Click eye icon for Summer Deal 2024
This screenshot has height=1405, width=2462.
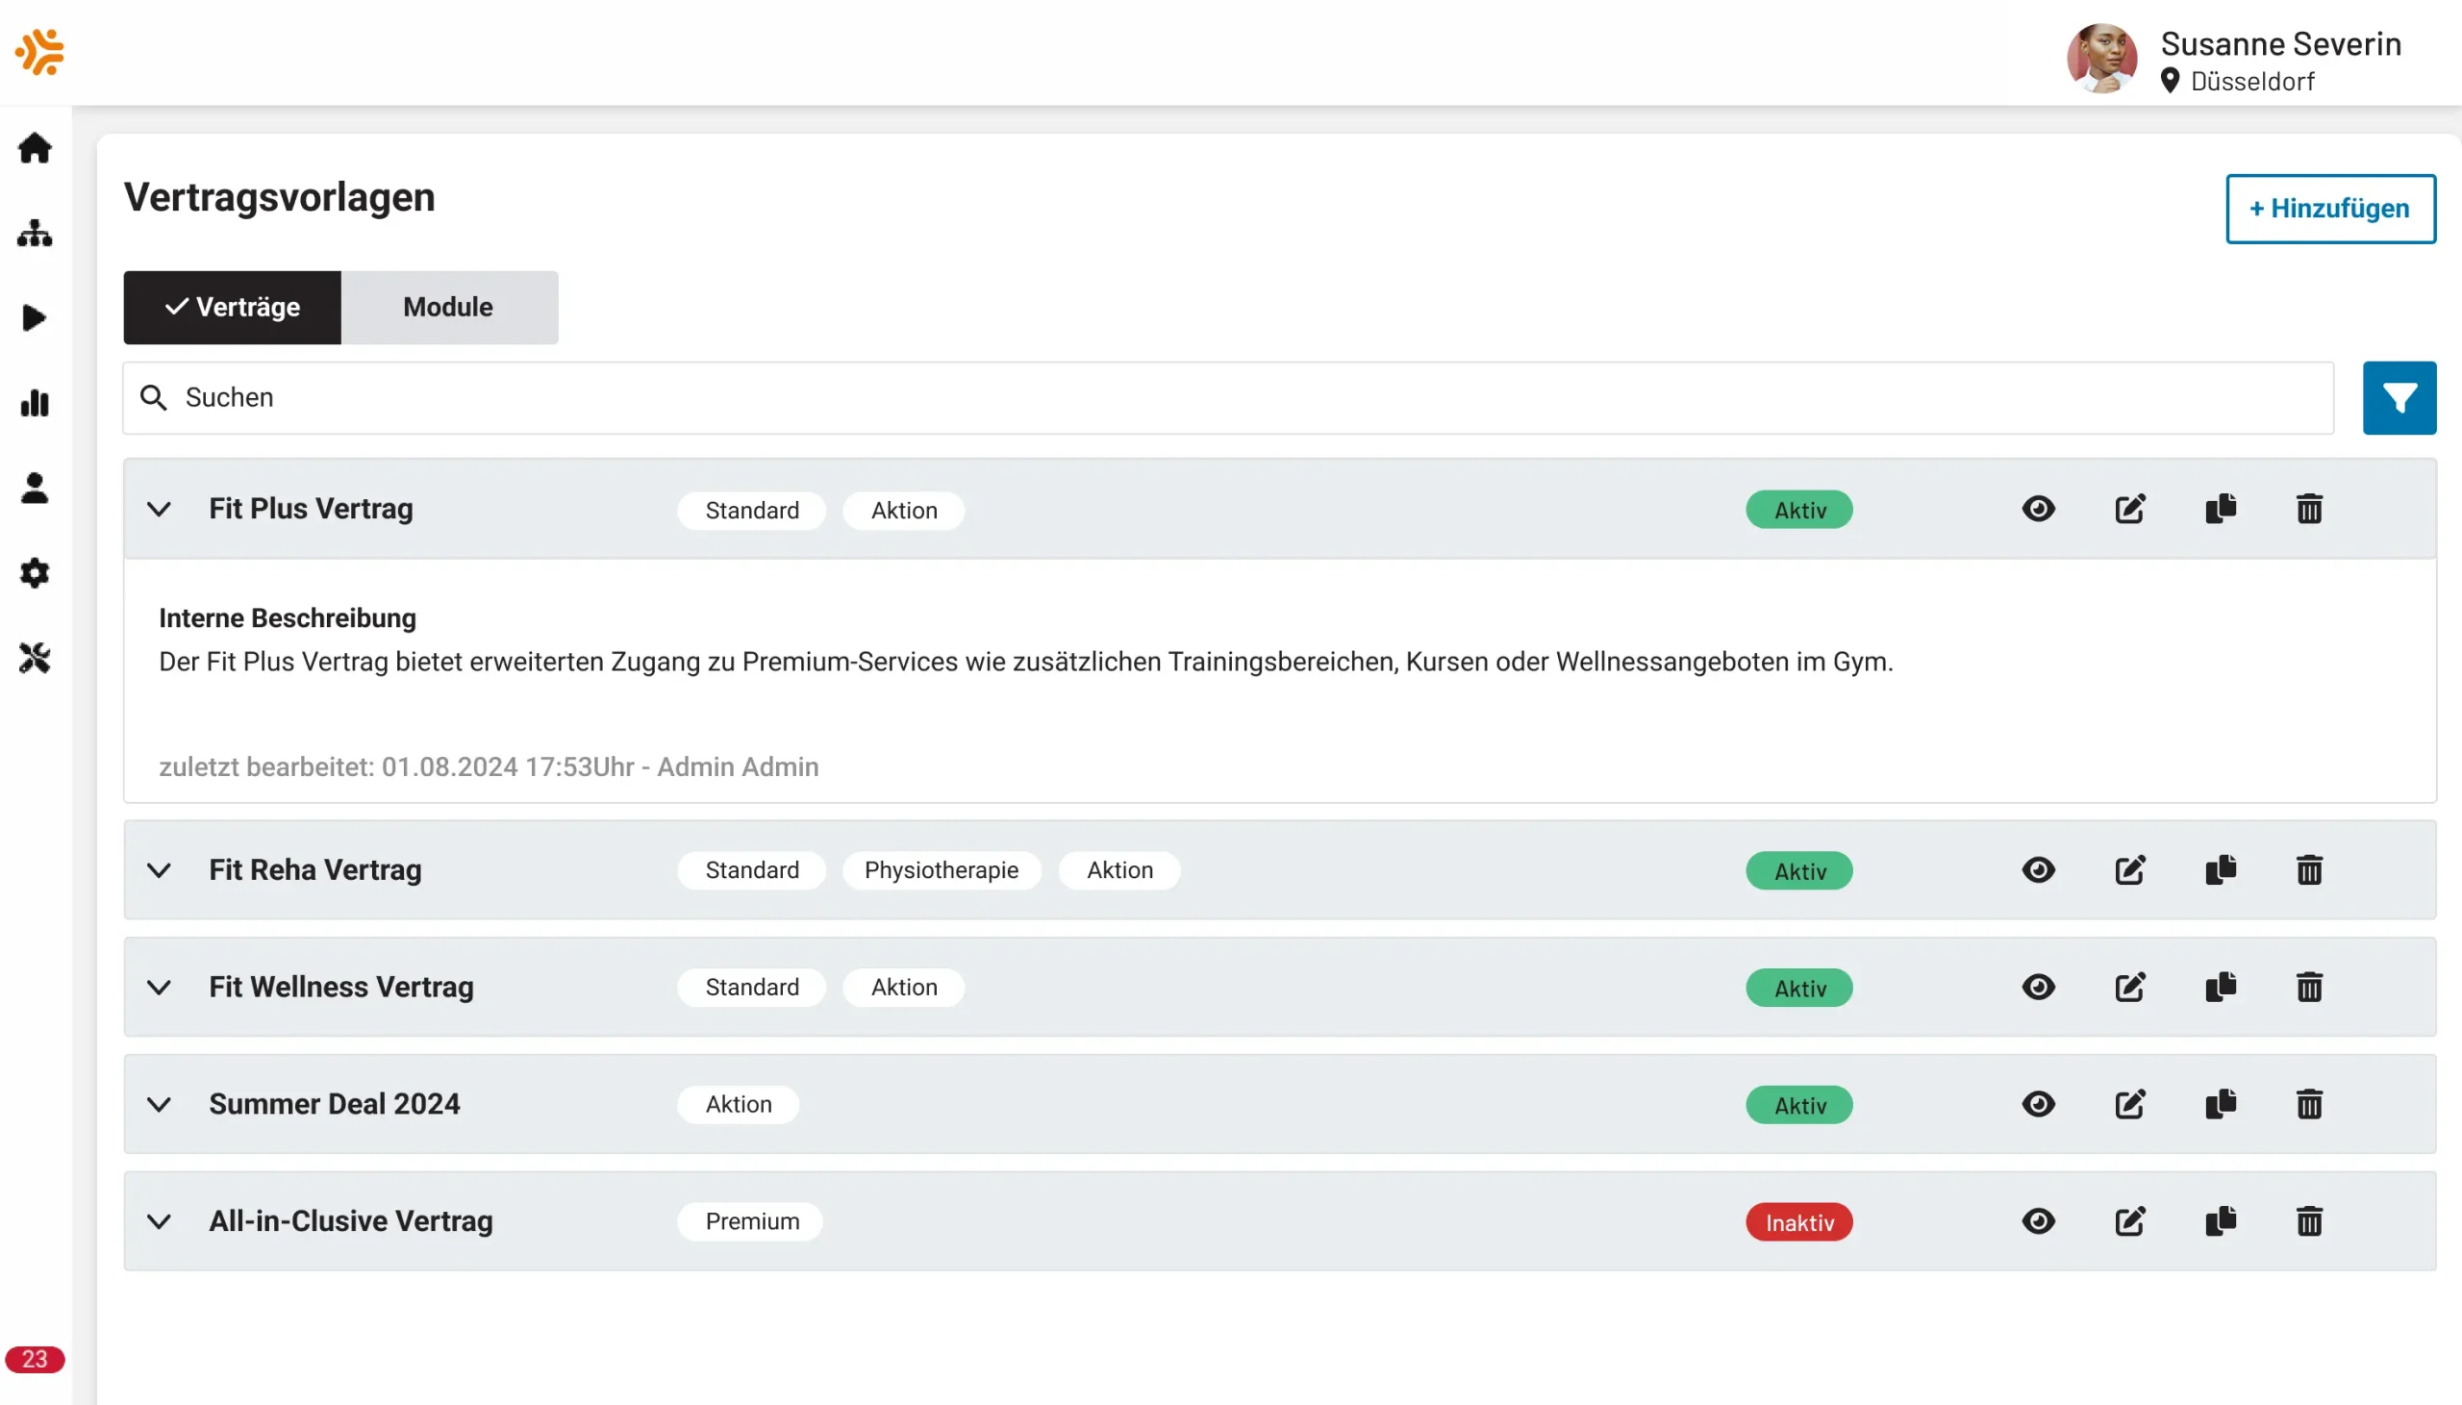2038,1103
